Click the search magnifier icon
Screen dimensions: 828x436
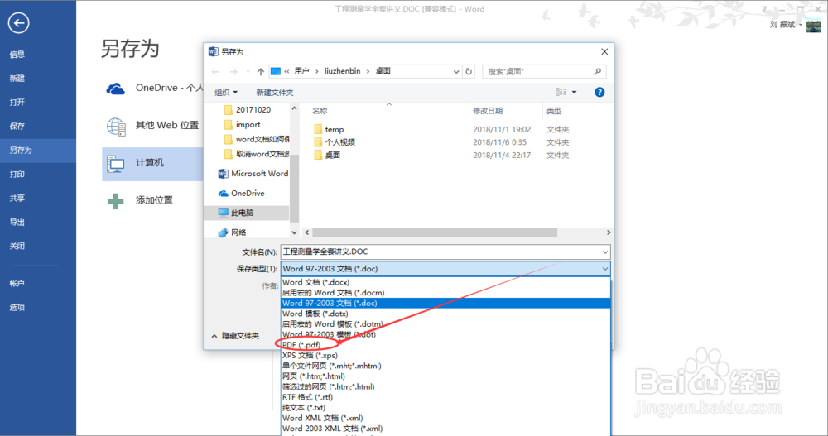click(x=597, y=71)
